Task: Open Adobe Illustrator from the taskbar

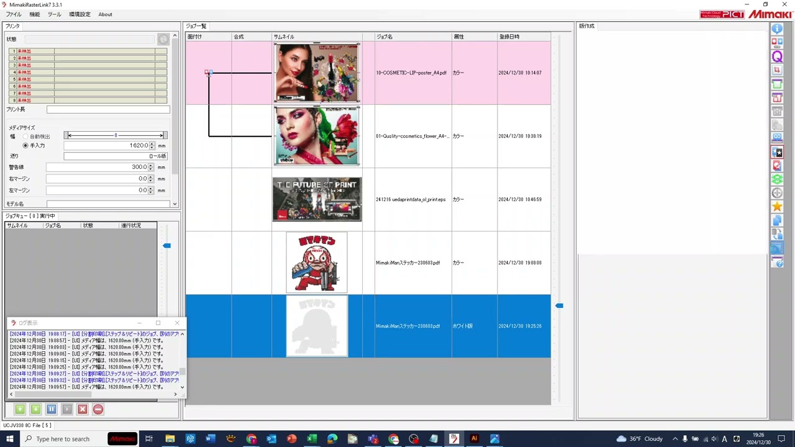Action: click(x=475, y=439)
